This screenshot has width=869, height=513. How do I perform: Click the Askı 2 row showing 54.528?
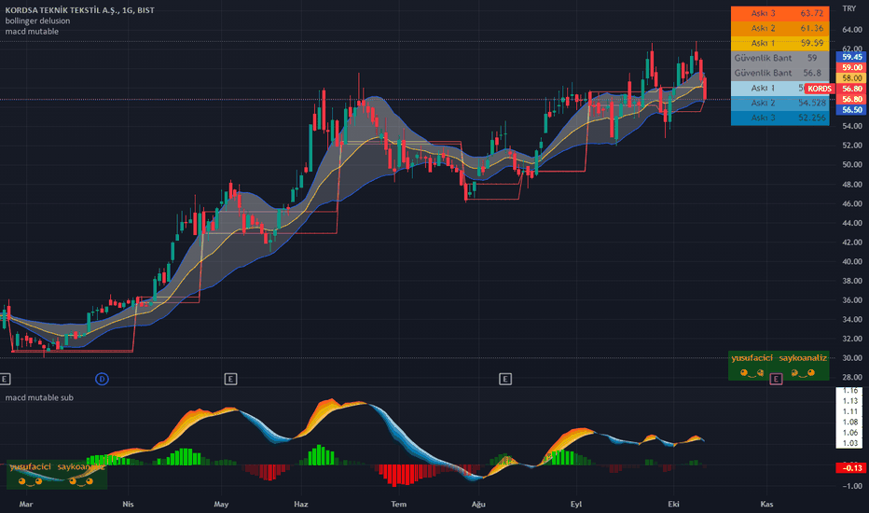[x=779, y=104]
